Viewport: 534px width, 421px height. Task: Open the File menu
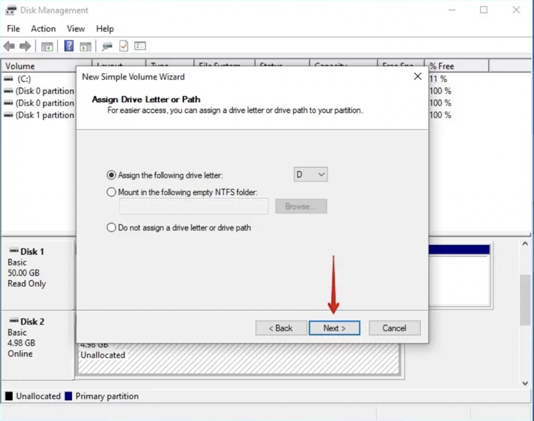[13, 29]
